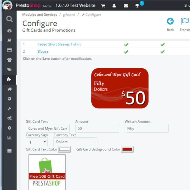The image size is (190, 190).
Task: Open the Currency Sign dropdown
Action: pyautogui.click(x=37, y=142)
